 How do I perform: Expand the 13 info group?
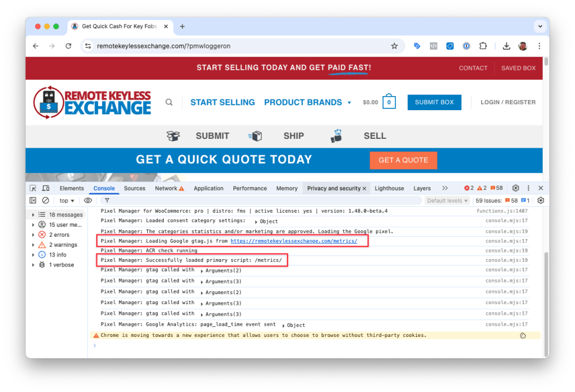click(x=33, y=255)
